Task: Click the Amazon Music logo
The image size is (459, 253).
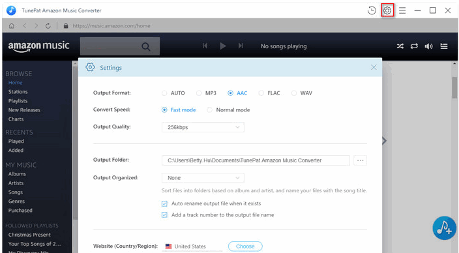Action: (38, 46)
